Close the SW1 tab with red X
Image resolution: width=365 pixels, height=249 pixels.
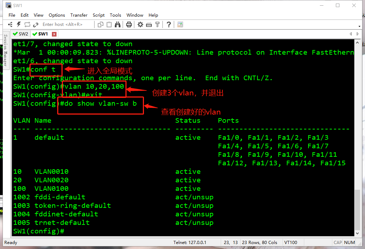point(54,34)
